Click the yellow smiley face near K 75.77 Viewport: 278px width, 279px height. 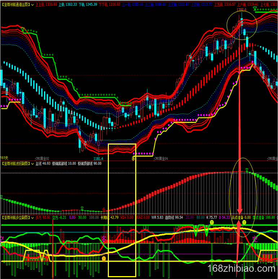(x=212, y=223)
